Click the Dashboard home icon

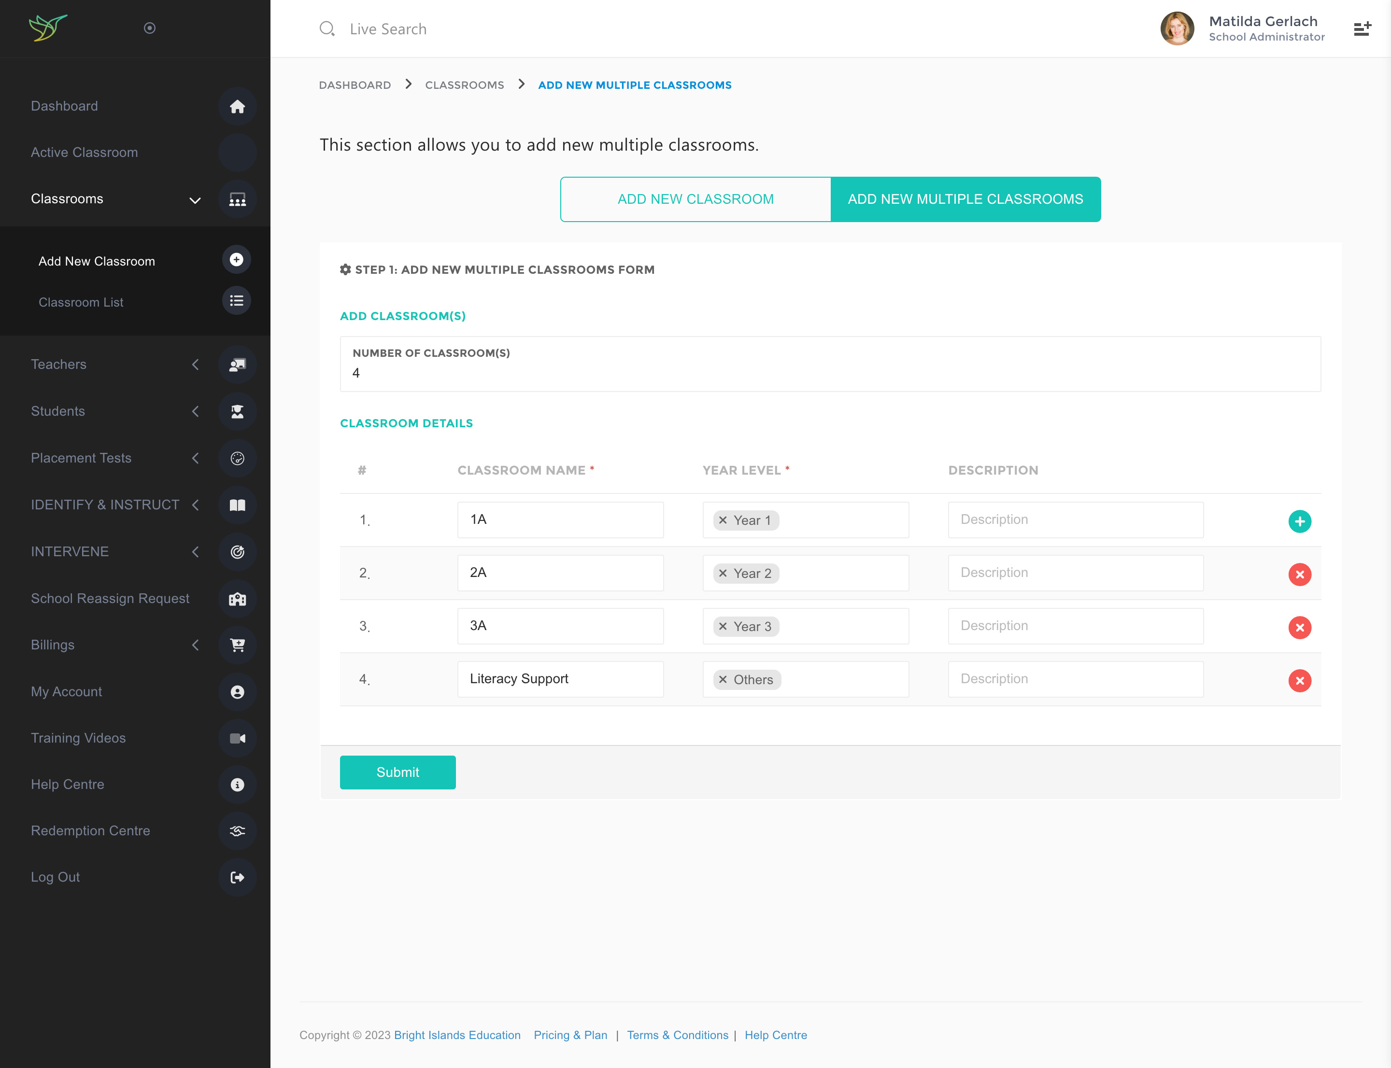point(237,106)
